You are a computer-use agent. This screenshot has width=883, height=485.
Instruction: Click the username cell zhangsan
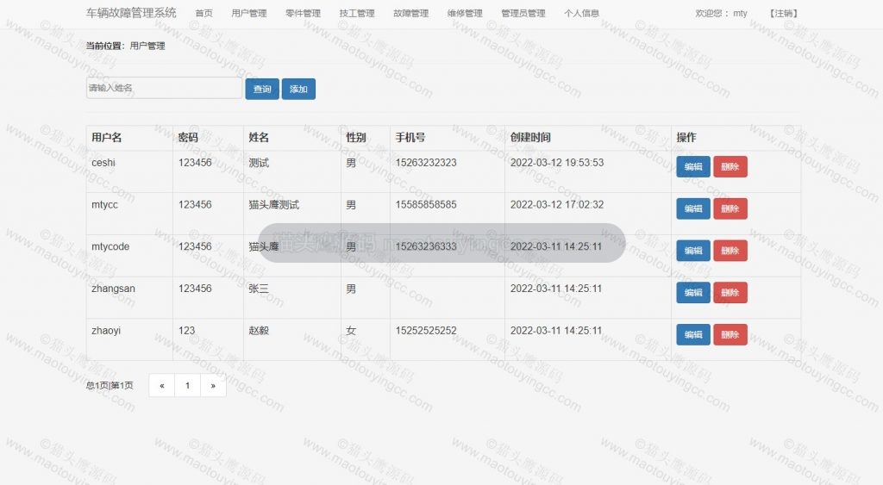tap(113, 289)
